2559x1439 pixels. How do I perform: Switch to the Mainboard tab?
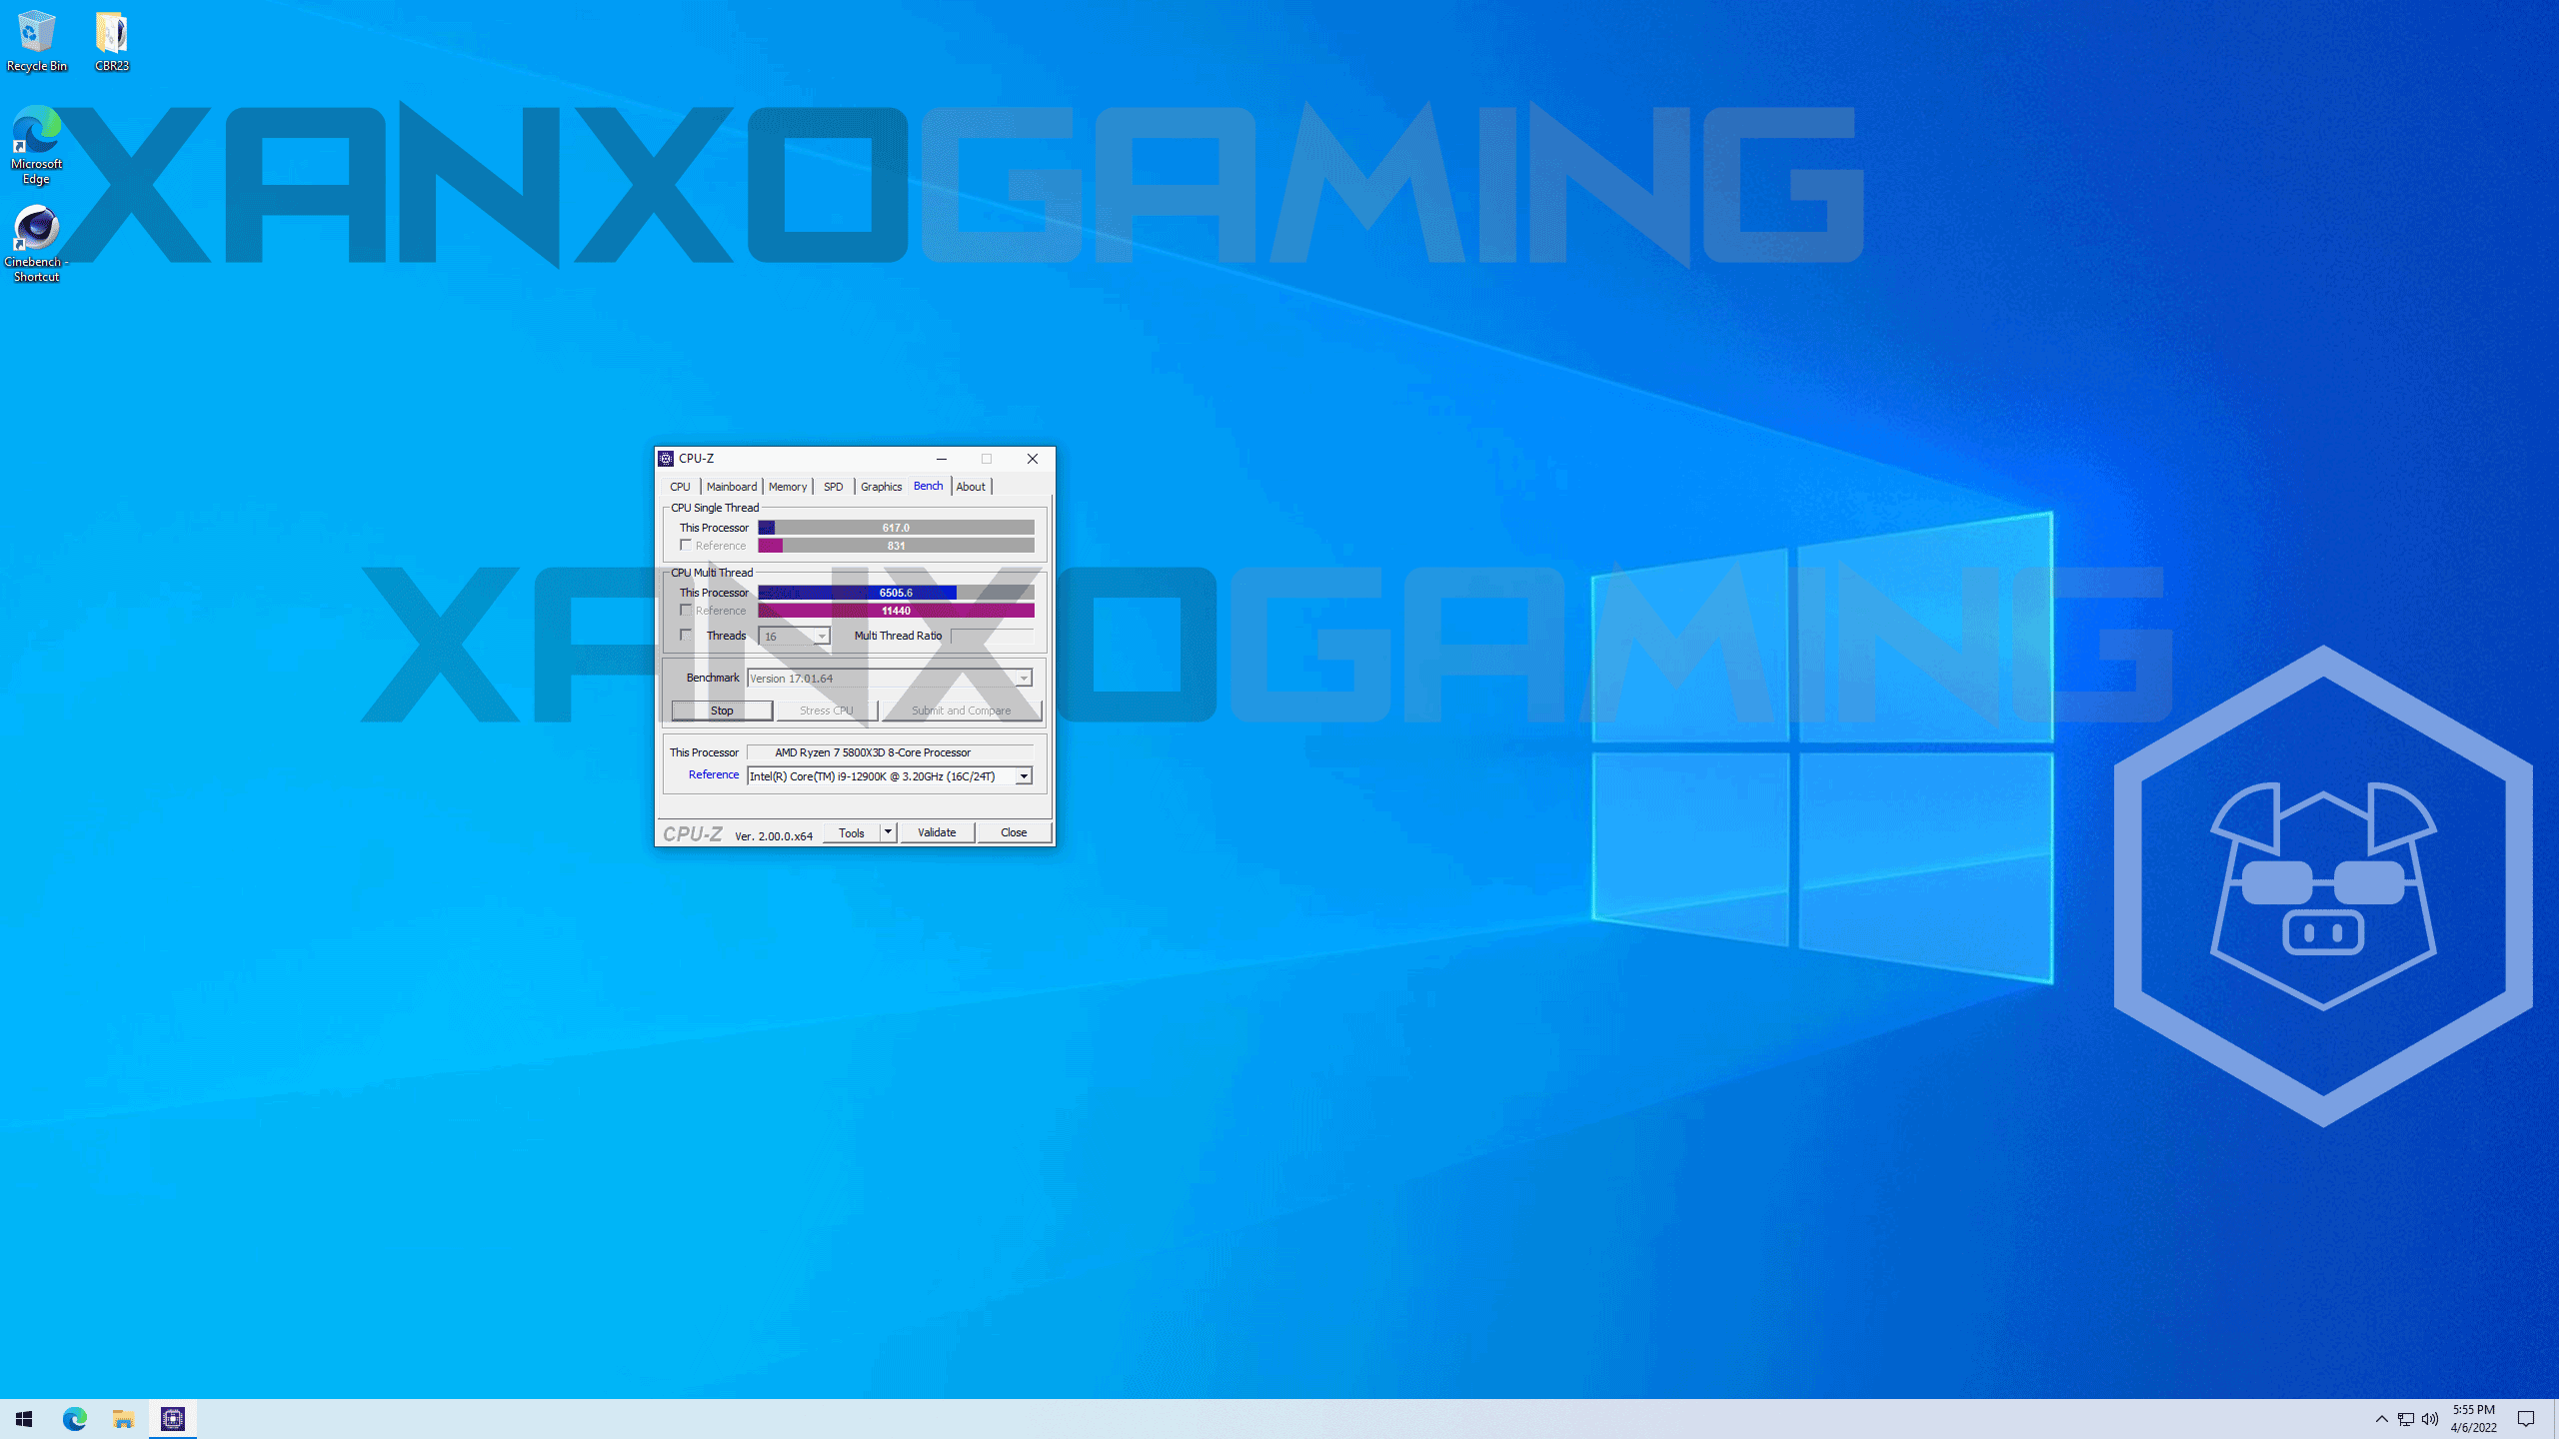pos(731,487)
